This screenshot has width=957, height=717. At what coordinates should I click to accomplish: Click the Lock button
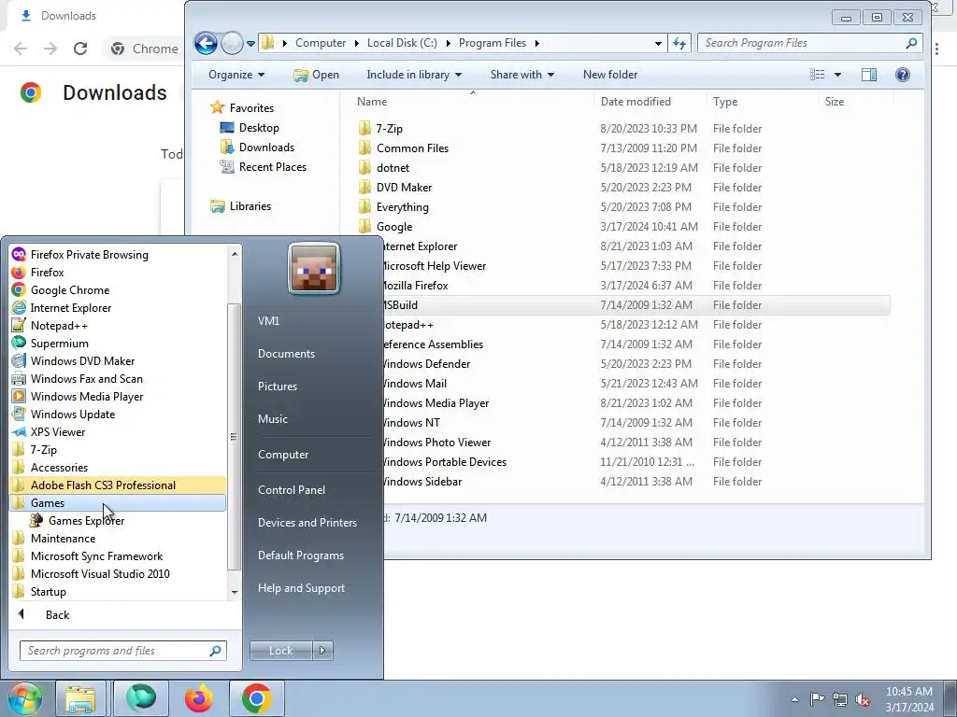point(280,651)
